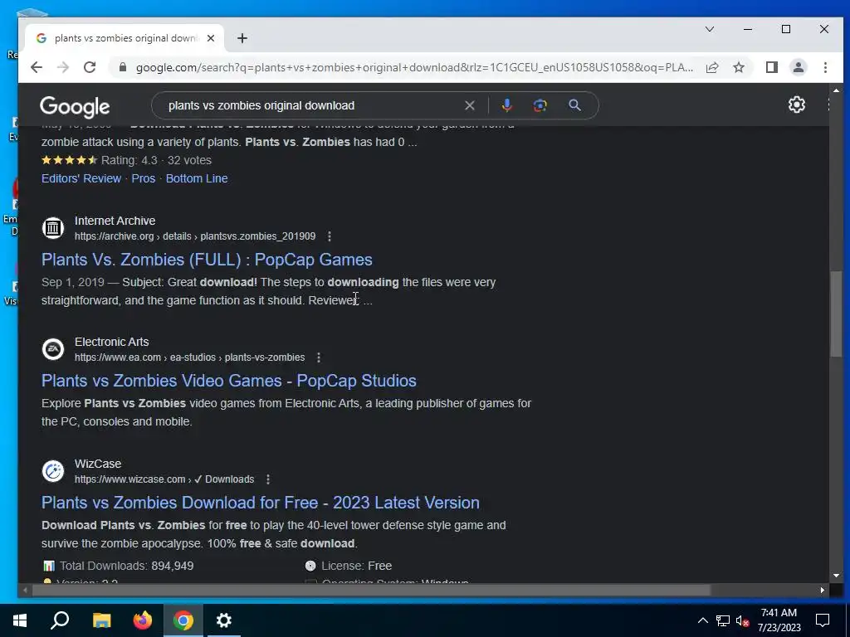This screenshot has width=850, height=637.
Task: Open File Explorer from taskbar
Action: [x=101, y=620]
